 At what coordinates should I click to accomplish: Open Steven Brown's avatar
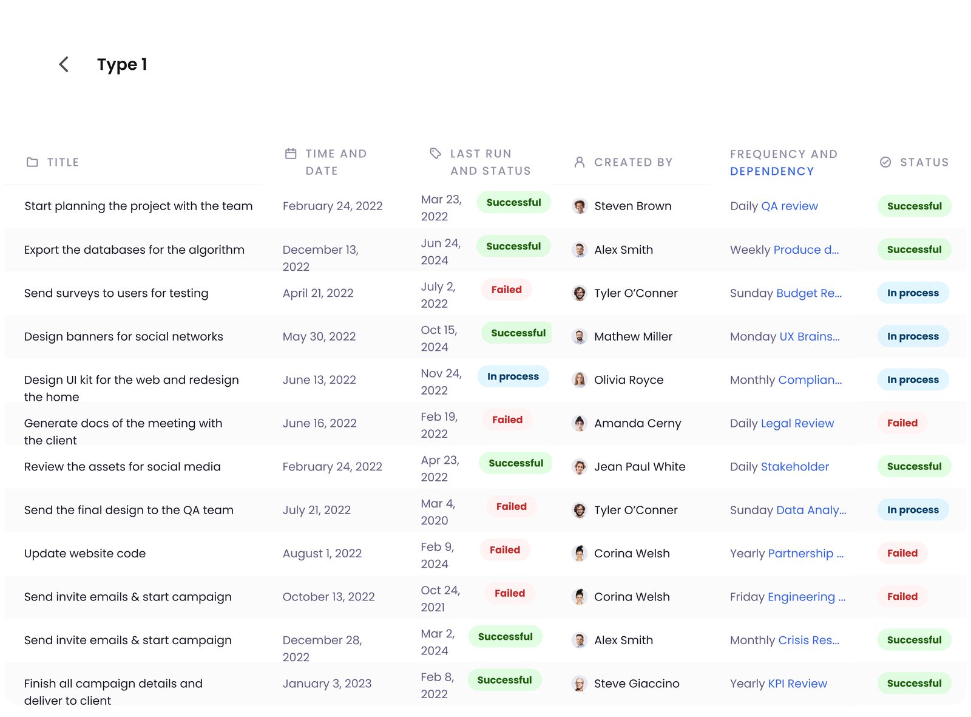[580, 206]
